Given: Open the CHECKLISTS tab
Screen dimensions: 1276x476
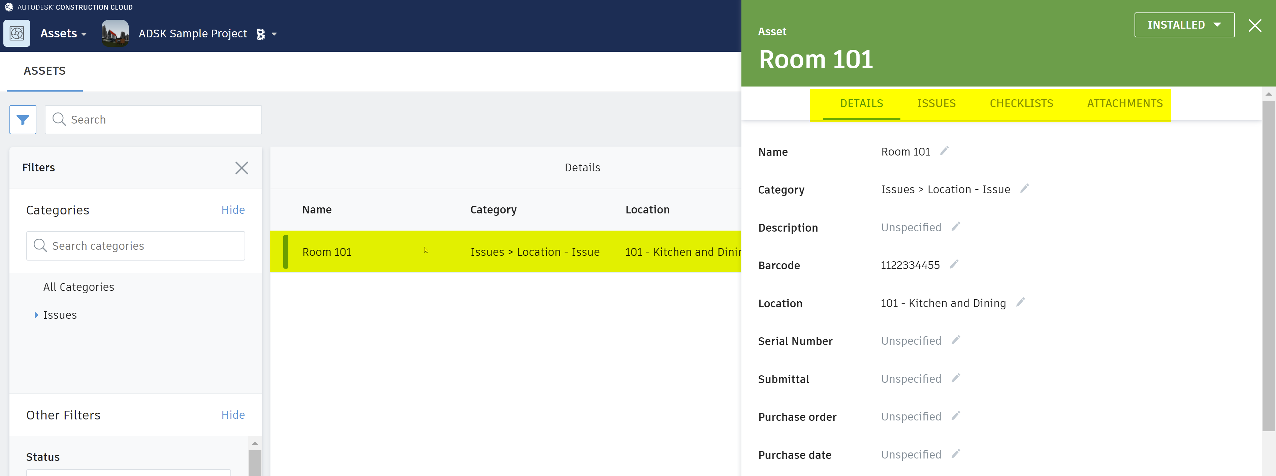Looking at the screenshot, I should 1021,103.
